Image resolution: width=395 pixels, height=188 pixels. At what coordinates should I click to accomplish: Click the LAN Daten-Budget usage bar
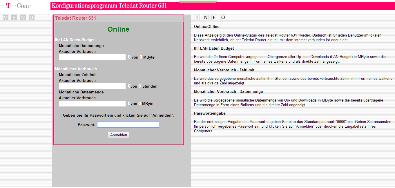coord(92,57)
